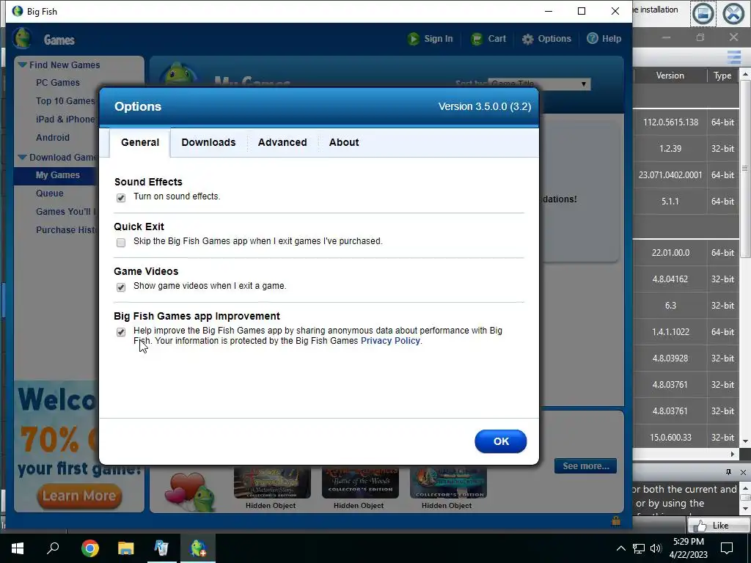Screen dimensions: 751x563
Task: Click the Sign In play icon
Action: click(x=414, y=39)
